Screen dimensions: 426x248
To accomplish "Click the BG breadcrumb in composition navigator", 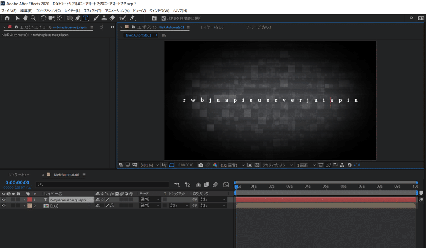I will click(x=164, y=36).
